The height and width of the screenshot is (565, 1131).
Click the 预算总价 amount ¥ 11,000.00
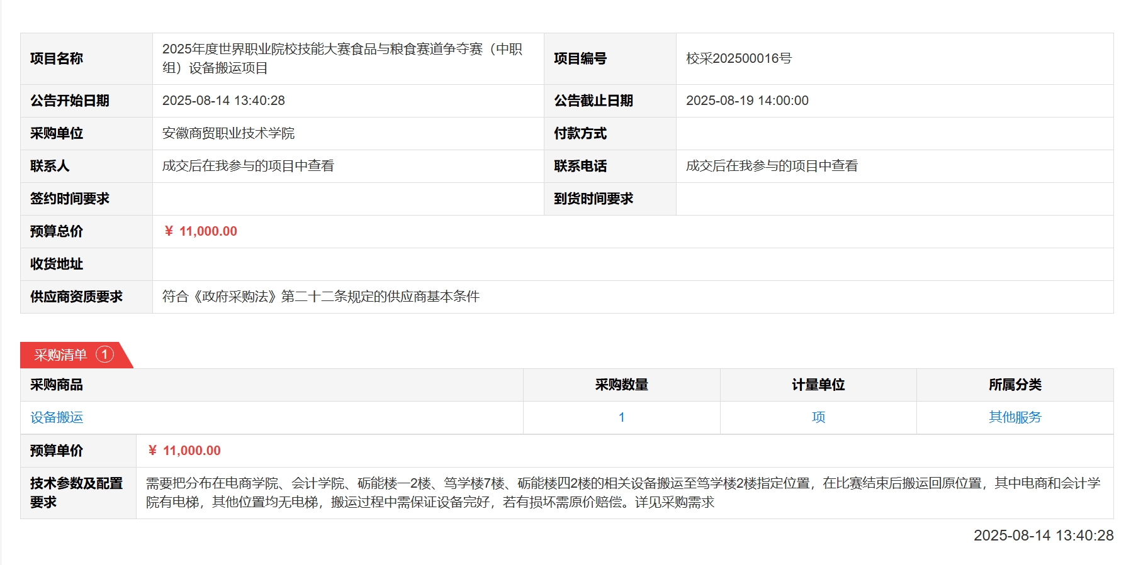[x=201, y=231]
